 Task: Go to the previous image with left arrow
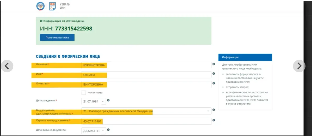coord(7,66)
